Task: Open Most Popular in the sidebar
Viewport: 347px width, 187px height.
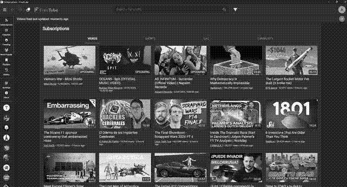Action: tap(7, 52)
